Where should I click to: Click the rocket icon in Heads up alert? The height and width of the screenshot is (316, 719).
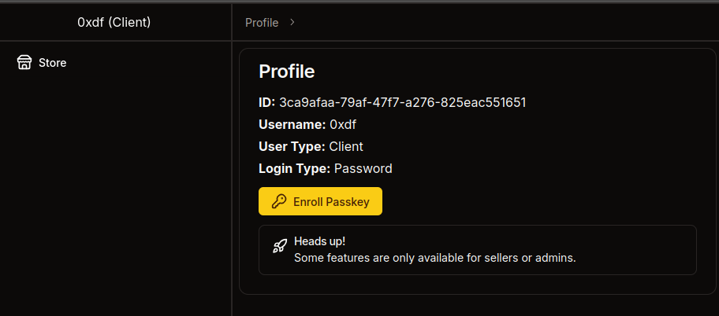(279, 246)
